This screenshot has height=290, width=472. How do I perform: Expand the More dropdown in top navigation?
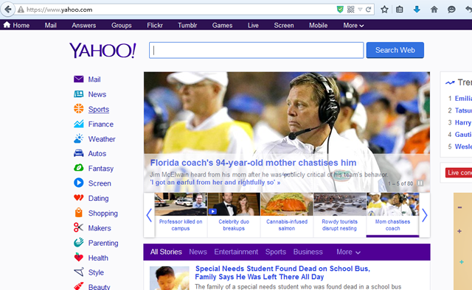point(353,26)
